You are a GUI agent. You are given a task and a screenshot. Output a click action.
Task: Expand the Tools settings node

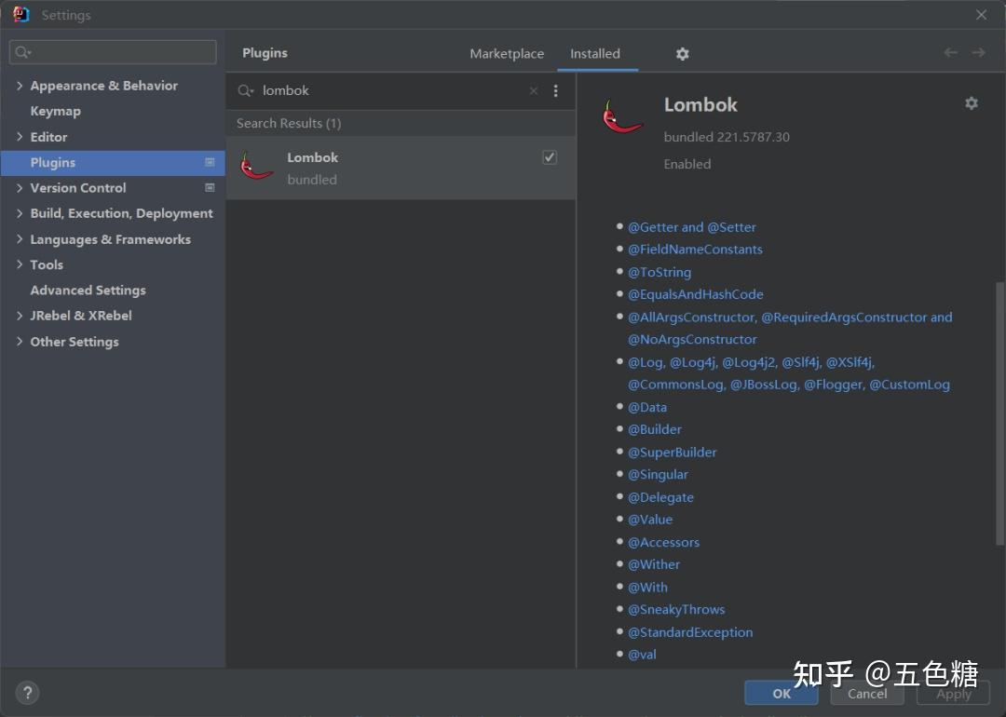click(x=20, y=264)
